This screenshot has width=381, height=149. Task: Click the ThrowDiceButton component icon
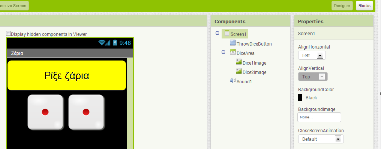pyautogui.click(x=233, y=43)
